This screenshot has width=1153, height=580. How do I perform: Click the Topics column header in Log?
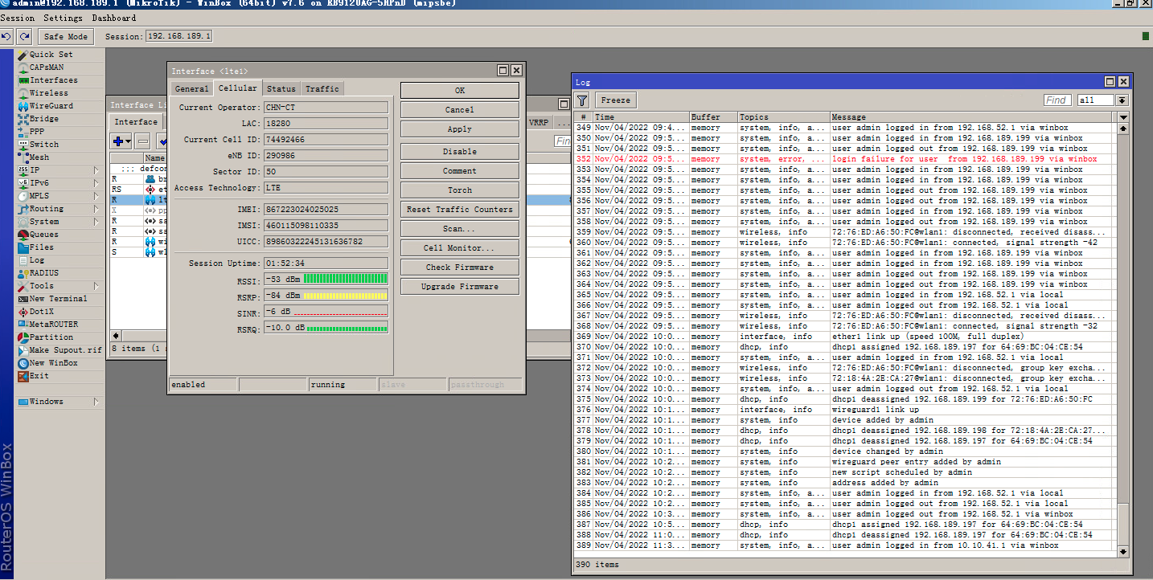(x=783, y=117)
